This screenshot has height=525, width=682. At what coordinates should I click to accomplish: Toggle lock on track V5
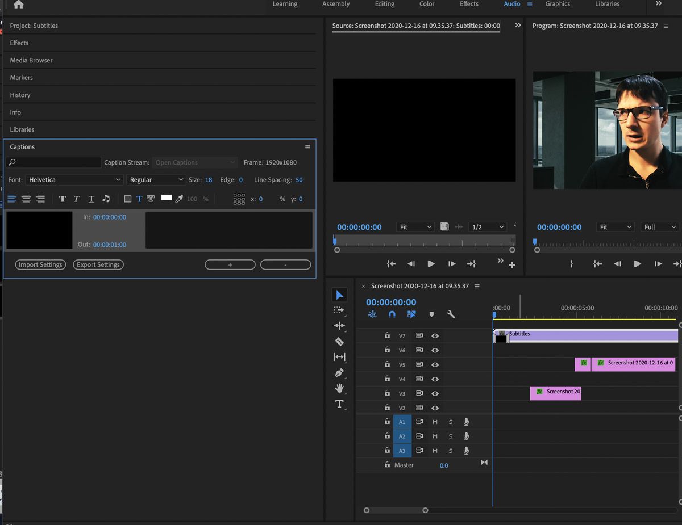pos(387,365)
